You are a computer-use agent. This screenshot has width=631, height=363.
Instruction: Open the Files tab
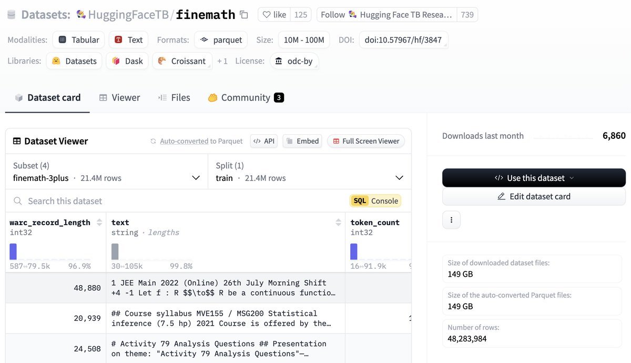click(x=174, y=98)
